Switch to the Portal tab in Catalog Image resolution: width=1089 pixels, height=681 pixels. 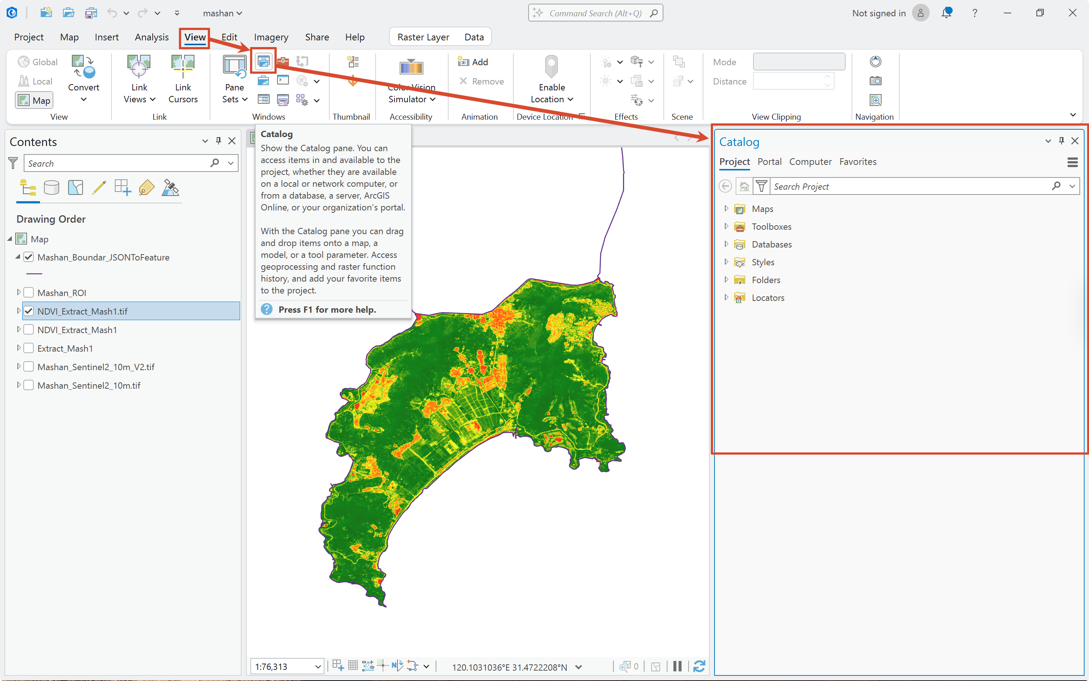(769, 162)
